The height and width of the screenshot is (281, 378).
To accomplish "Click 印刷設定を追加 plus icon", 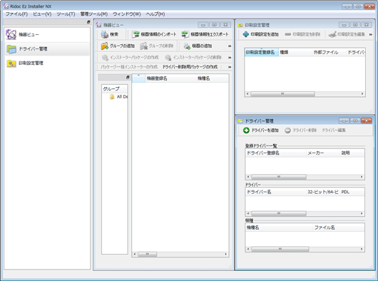I will [245, 34].
